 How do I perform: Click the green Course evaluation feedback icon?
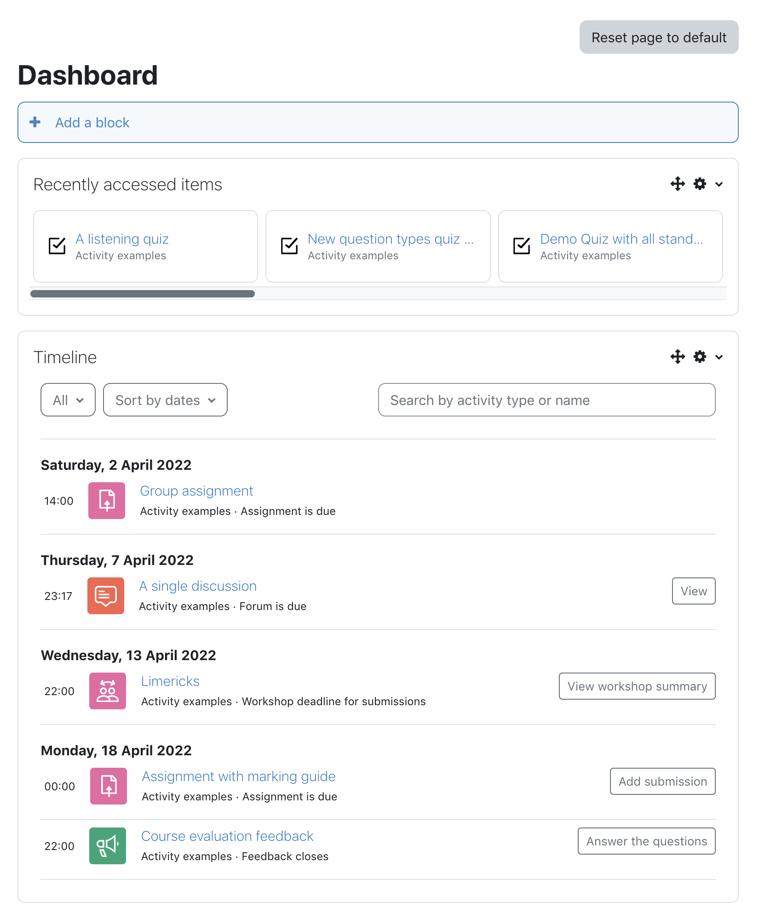pos(108,846)
